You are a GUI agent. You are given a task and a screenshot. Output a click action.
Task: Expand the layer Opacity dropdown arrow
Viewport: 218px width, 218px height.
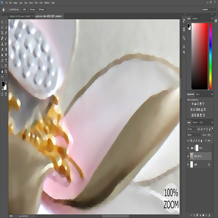coord(212,135)
